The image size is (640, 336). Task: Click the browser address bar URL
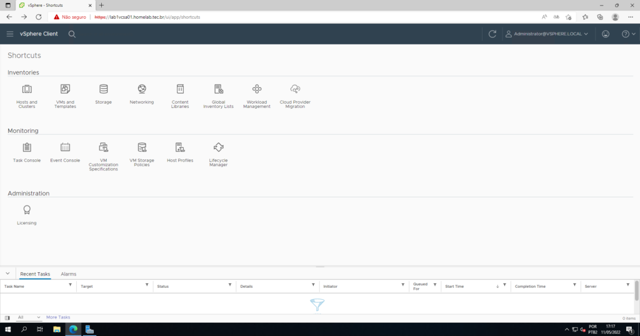147,17
